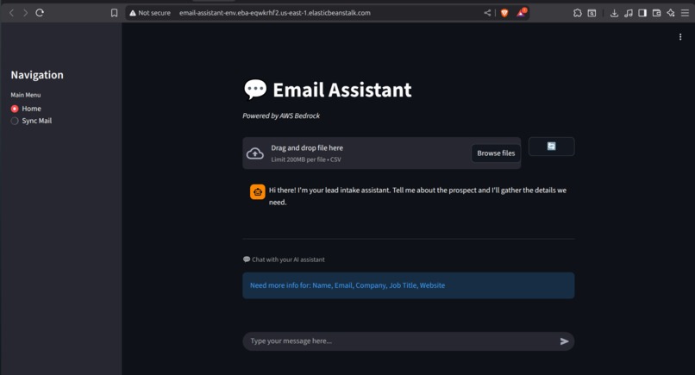Open the Streamlit three-dot app menu
695x375 pixels.
680,37
